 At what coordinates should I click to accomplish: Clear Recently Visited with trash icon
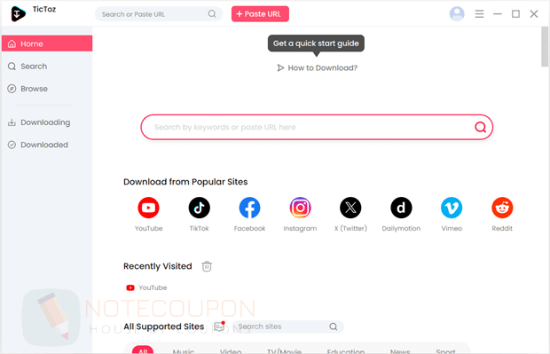coord(207,266)
